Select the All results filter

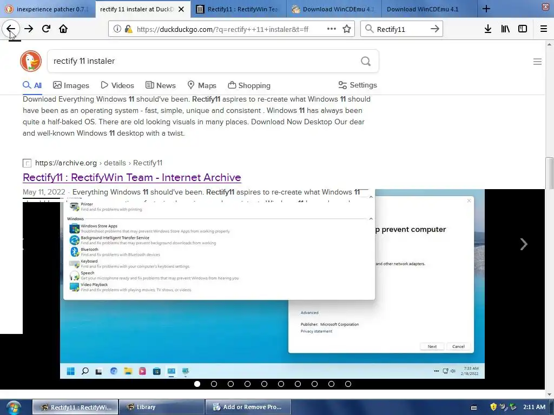click(32, 85)
